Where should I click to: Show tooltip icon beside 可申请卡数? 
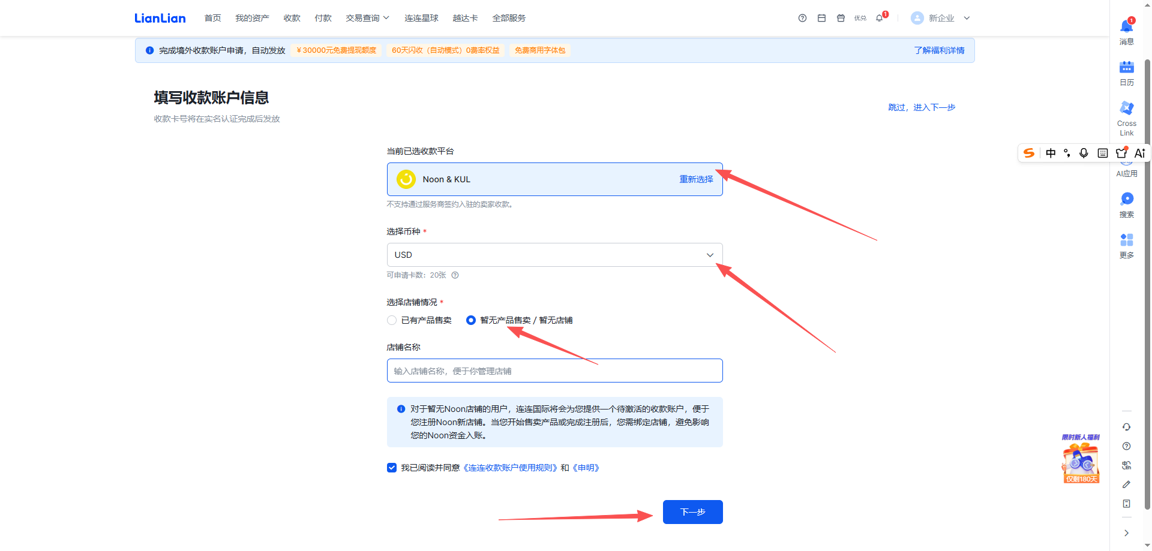(455, 275)
